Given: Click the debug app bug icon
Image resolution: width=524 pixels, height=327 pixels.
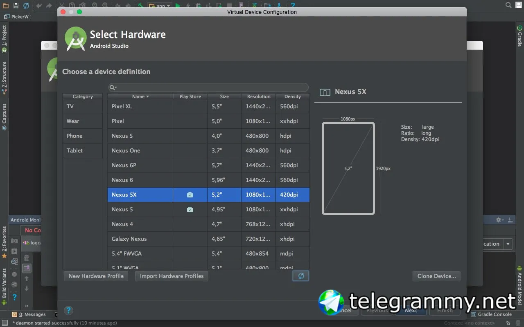Looking at the screenshot, I should pos(199,6).
